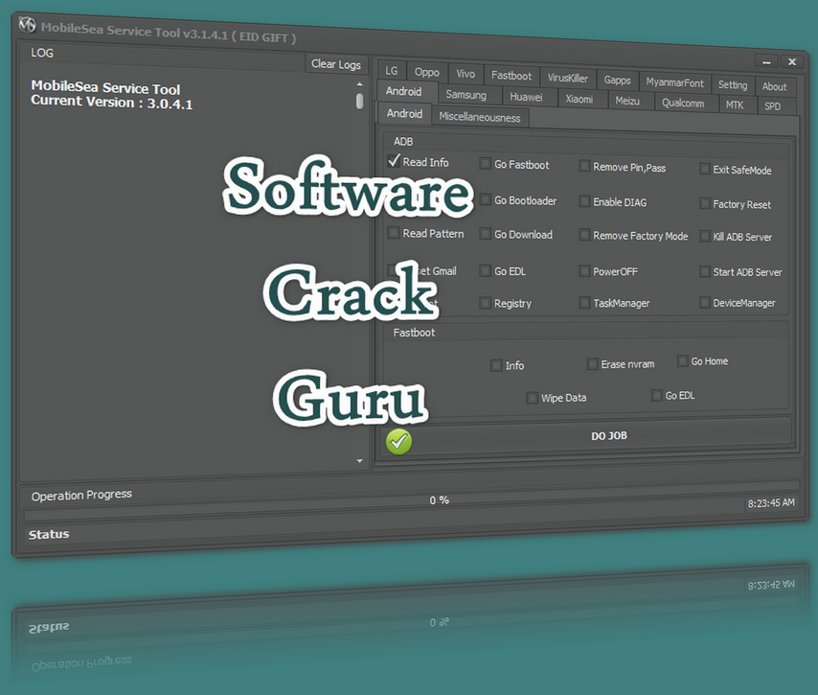The height and width of the screenshot is (695, 818).
Task: Click the log scrollbar down arrow
Action: (359, 461)
